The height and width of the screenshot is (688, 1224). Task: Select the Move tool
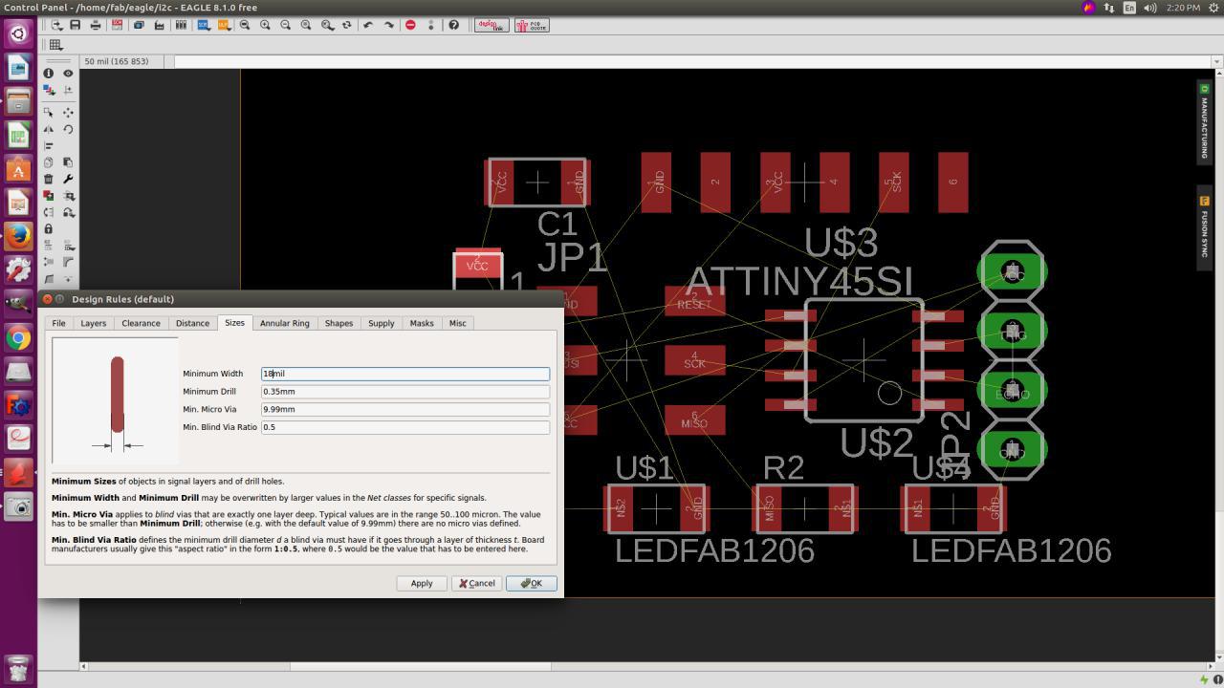[68, 113]
